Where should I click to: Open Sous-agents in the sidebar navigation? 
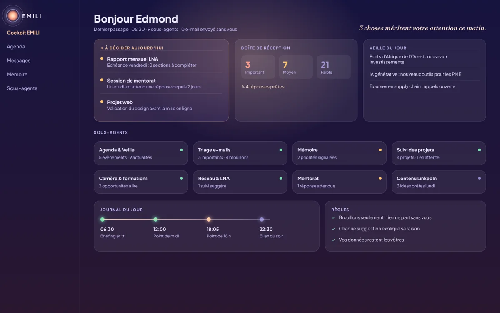click(x=22, y=88)
